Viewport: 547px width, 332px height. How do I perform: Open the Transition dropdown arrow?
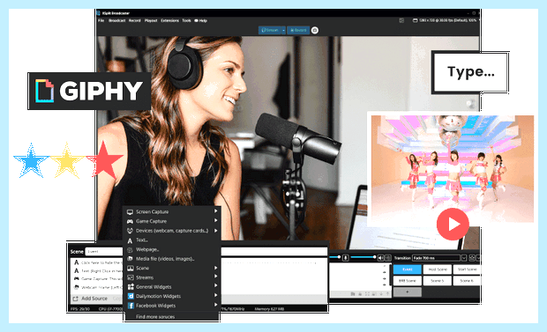pyautogui.click(x=464, y=258)
